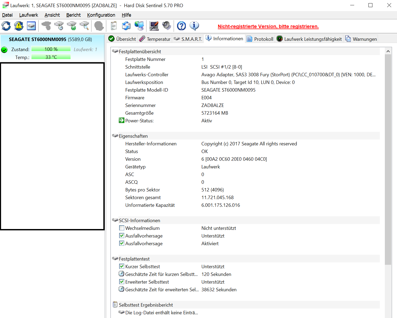Click the Laufwerks-Controller Avago Adapter value
The height and width of the screenshot is (318, 397).
[288, 75]
